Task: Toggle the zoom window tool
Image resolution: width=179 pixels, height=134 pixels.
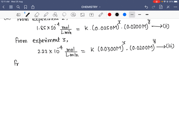Action: (18, 15)
